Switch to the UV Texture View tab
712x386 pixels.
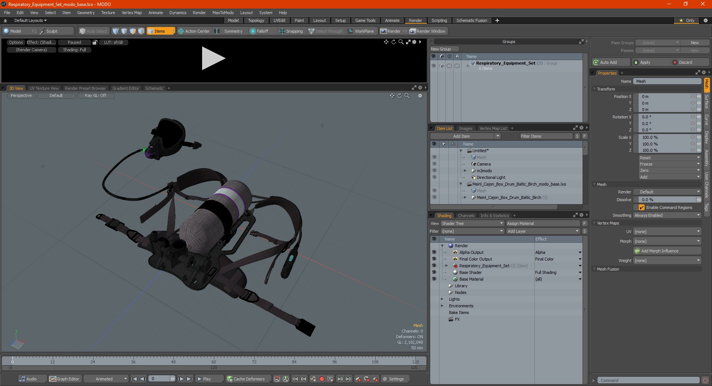[44, 88]
